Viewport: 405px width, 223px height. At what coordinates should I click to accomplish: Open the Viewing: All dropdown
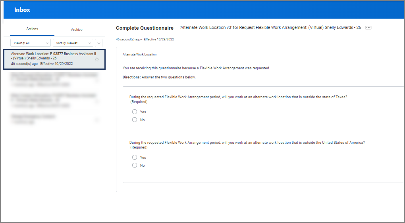pos(31,43)
